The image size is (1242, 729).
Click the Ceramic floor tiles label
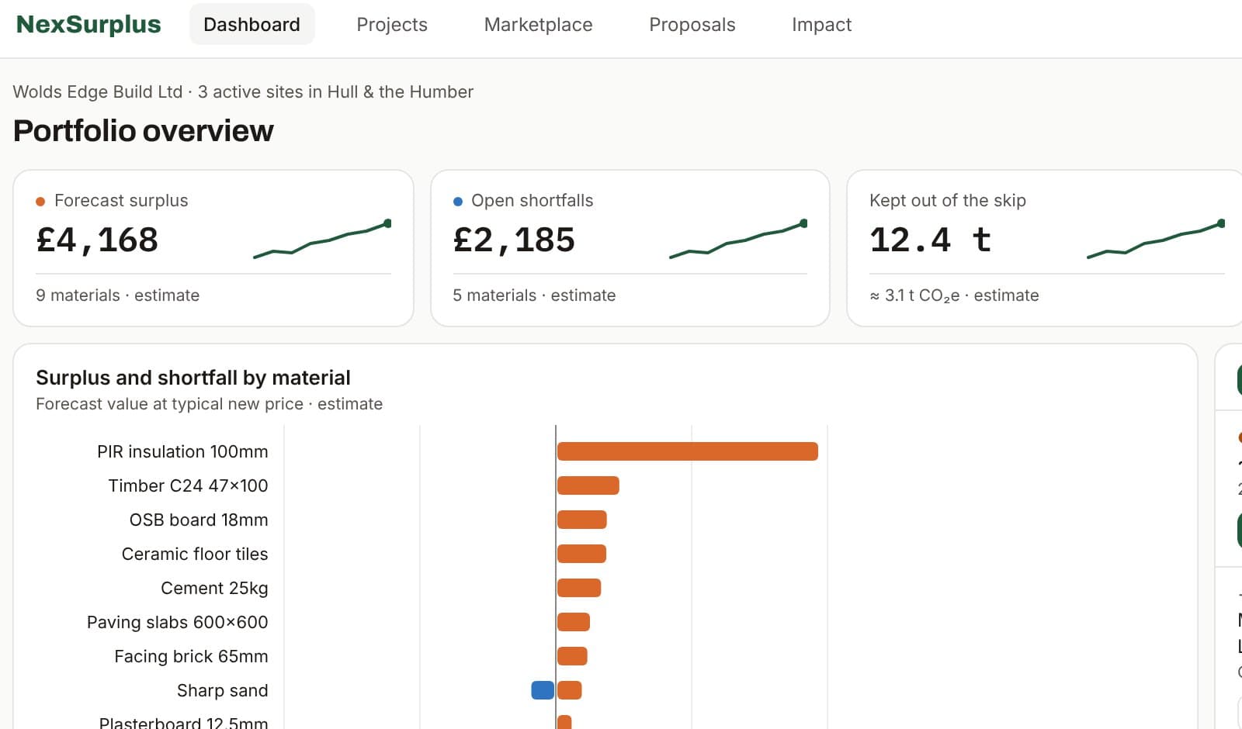tap(195, 554)
